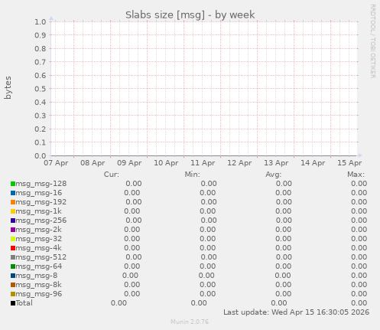This screenshot has height=330, width=380.
Task: Click the Last update timestamp text
Action: (297, 312)
